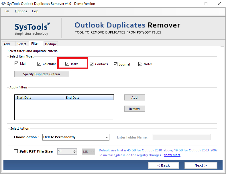226x174 pixels.
Task: Increase split size with up arrow
Action: tap(75, 150)
